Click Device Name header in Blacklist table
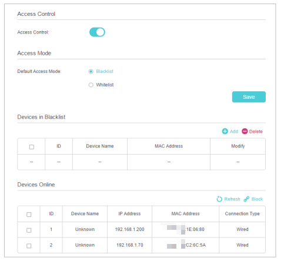This screenshot has width=284, height=261. click(100, 146)
